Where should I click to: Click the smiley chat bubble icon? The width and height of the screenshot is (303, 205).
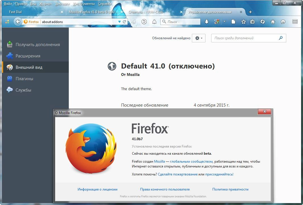click(283, 22)
